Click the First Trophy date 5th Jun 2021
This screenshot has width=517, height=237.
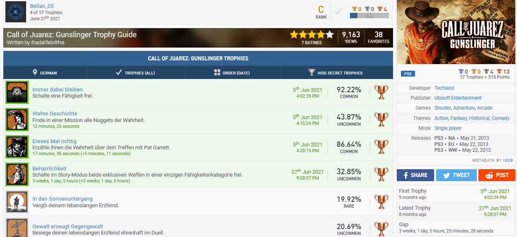coord(495,191)
